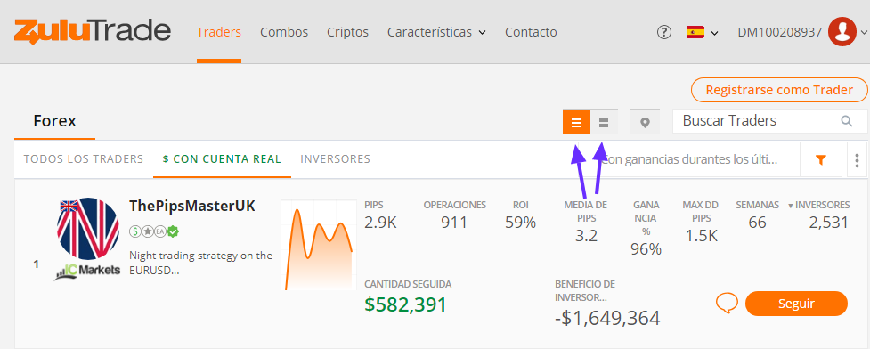Click the -$1,649,364 investor profit value
This screenshot has height=349, width=870.
(607, 318)
